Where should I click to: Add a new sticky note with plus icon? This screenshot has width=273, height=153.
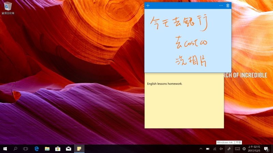click(x=148, y=5)
